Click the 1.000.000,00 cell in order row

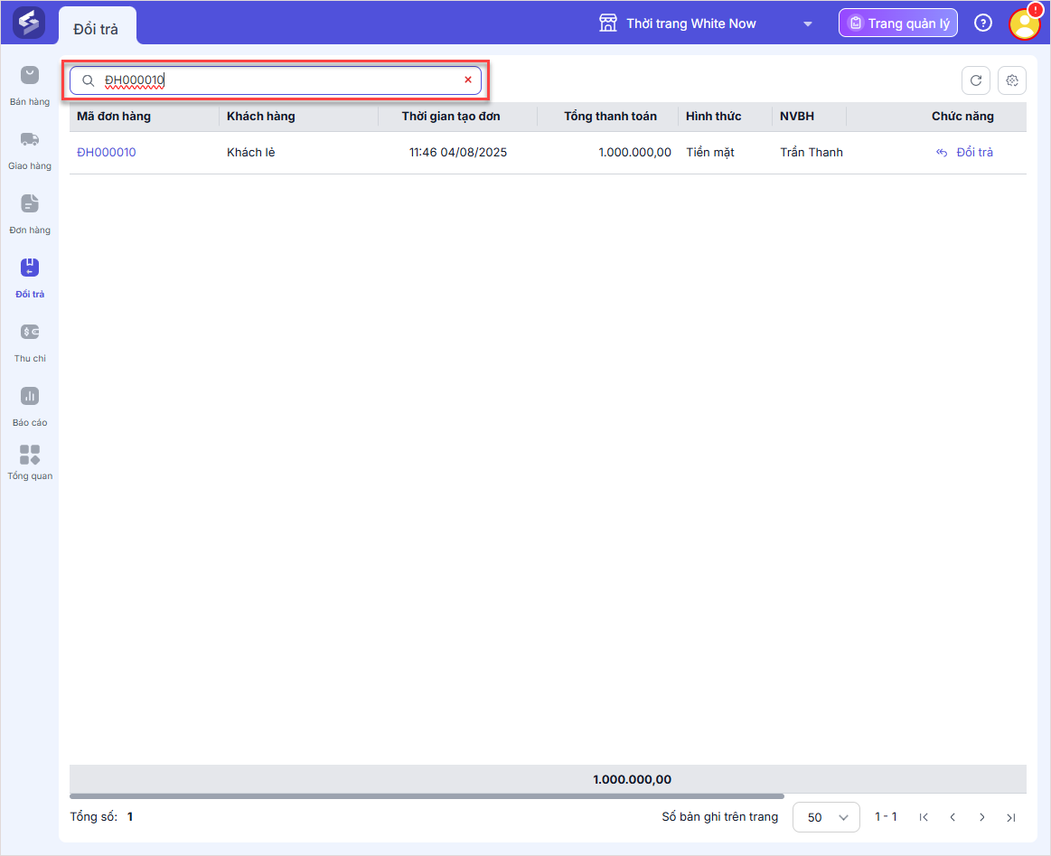[x=634, y=152]
